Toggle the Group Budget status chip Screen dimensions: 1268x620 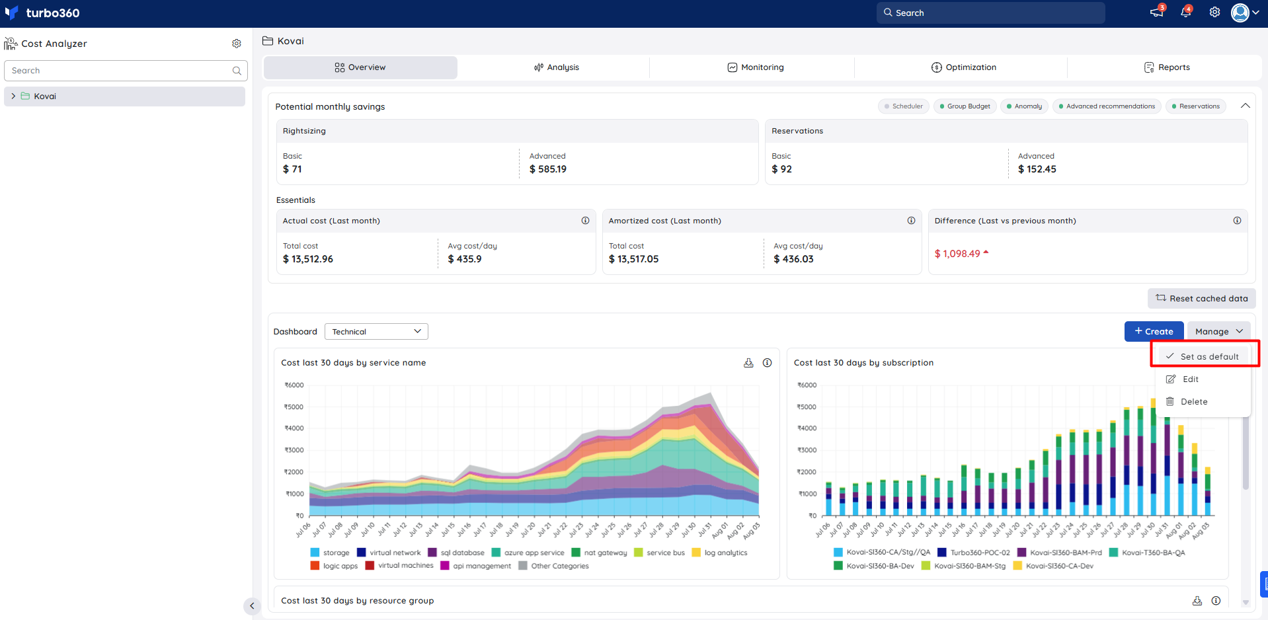(x=966, y=106)
